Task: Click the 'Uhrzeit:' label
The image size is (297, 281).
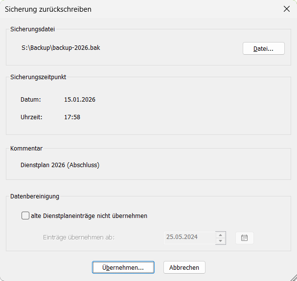Action: point(31,117)
